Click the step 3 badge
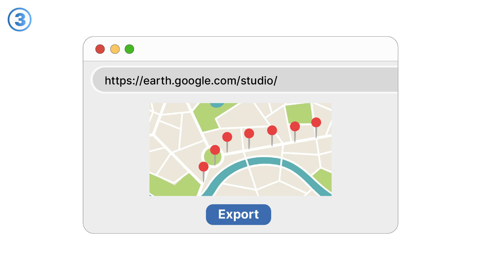The height and width of the screenshot is (270, 481). [x=19, y=19]
